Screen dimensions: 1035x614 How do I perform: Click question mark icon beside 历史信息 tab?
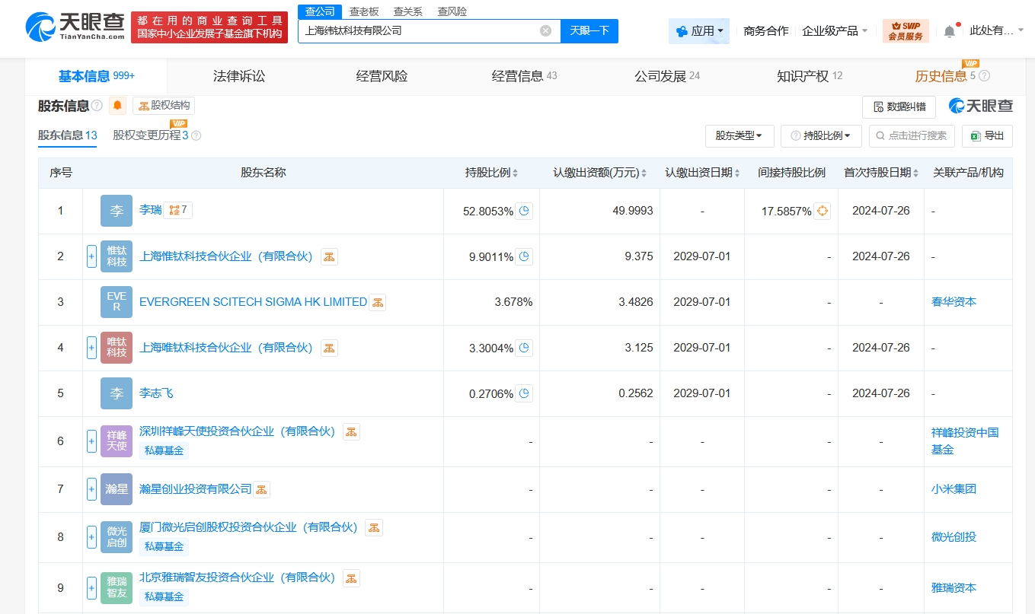[982, 75]
